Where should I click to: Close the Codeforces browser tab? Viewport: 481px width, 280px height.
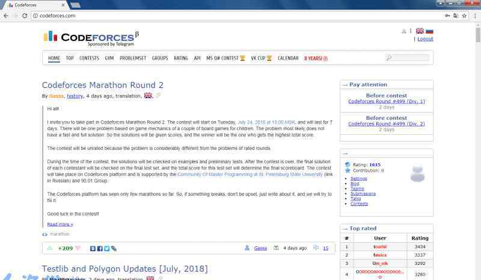[x=63, y=5]
